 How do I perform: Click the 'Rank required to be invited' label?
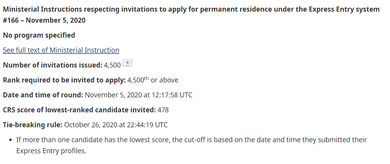click(64, 80)
